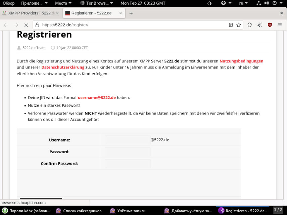Open the browser hamburger menu
The image size is (287, 215).
(280, 25)
